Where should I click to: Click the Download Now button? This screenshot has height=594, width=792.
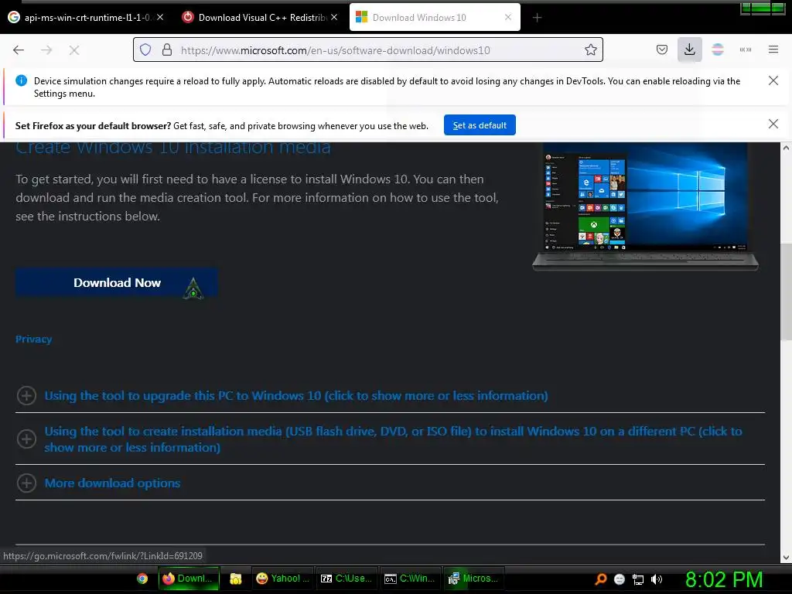(117, 283)
